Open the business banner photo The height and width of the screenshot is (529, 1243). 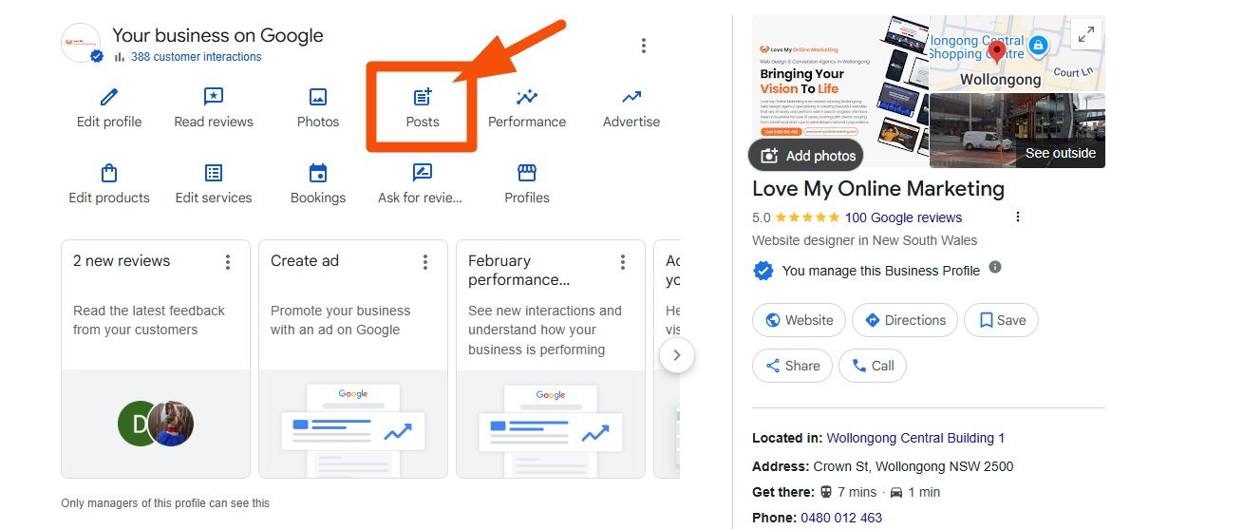840,91
